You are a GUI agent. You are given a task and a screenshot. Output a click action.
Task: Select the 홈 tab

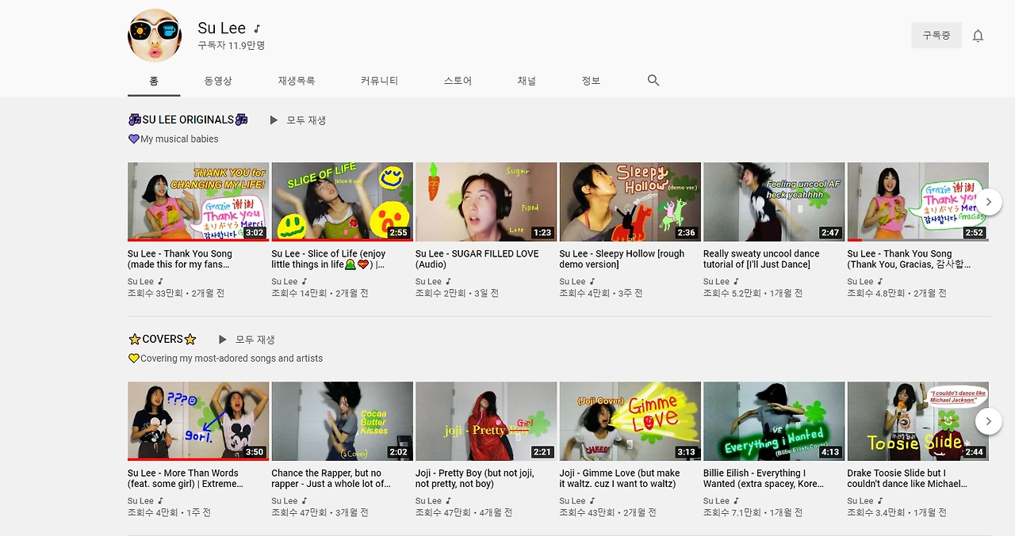154,81
